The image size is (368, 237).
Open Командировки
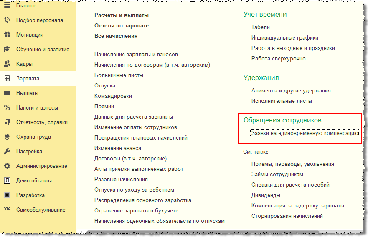113,96
